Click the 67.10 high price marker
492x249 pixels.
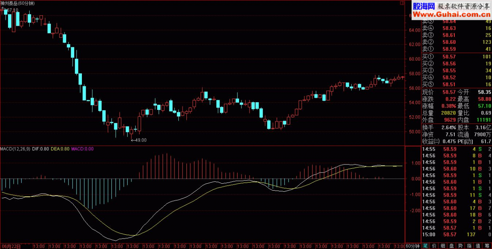12,10
